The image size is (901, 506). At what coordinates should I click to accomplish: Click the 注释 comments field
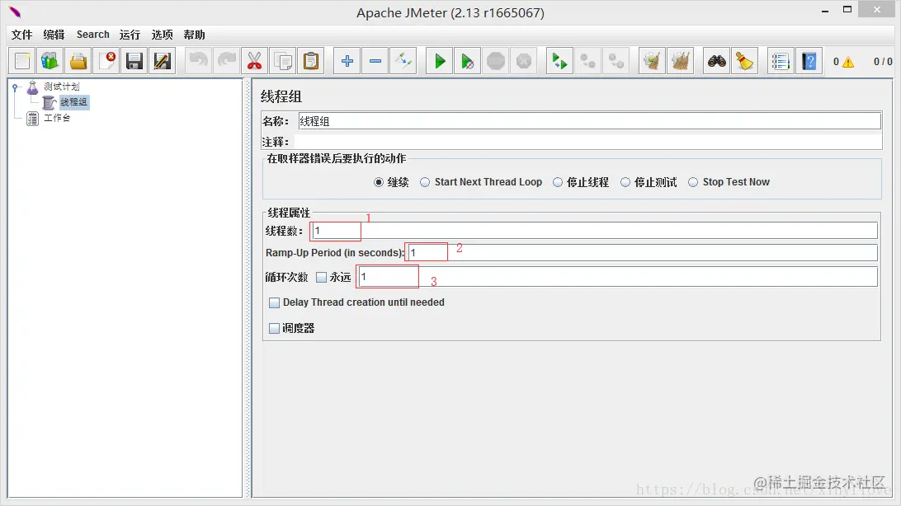coord(587,142)
